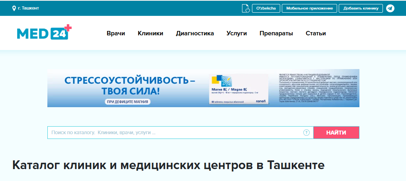
Task: Click the НАЙТИ search button
Action: coord(336,133)
